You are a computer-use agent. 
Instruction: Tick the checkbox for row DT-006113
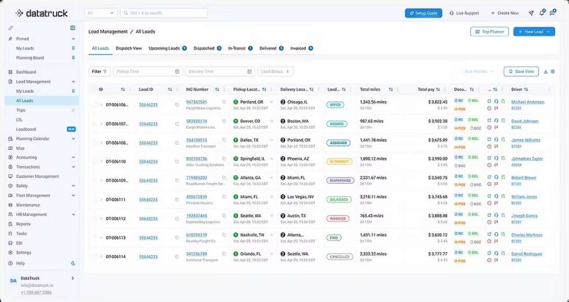tap(95, 238)
